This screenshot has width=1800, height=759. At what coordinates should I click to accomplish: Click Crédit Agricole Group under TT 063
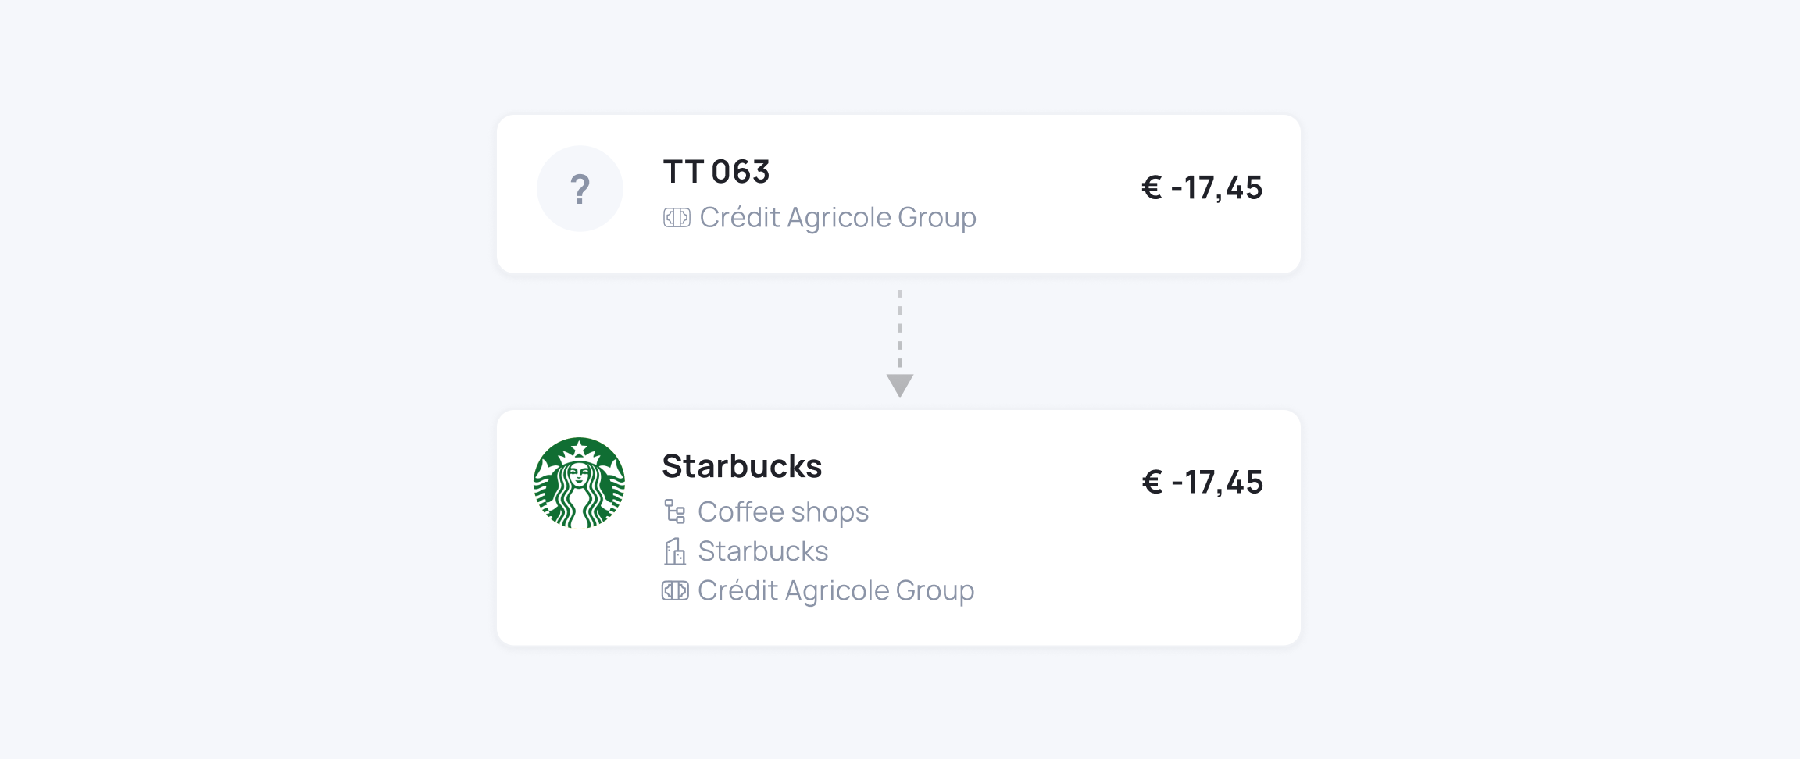coord(837,218)
